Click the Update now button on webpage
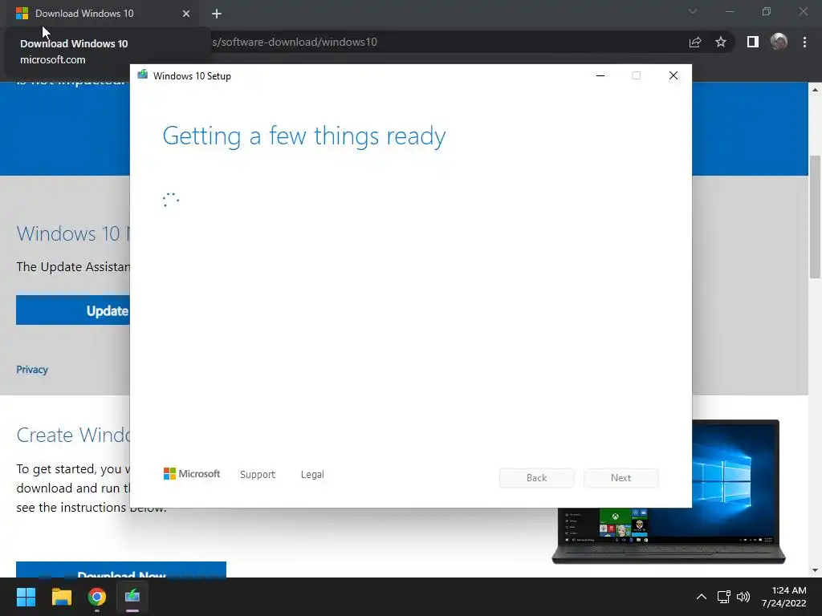The width and height of the screenshot is (822, 616). point(73,310)
